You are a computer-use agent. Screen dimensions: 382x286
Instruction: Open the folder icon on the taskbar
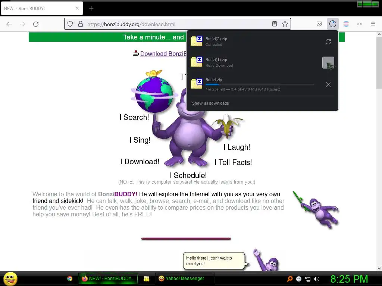[146, 279]
